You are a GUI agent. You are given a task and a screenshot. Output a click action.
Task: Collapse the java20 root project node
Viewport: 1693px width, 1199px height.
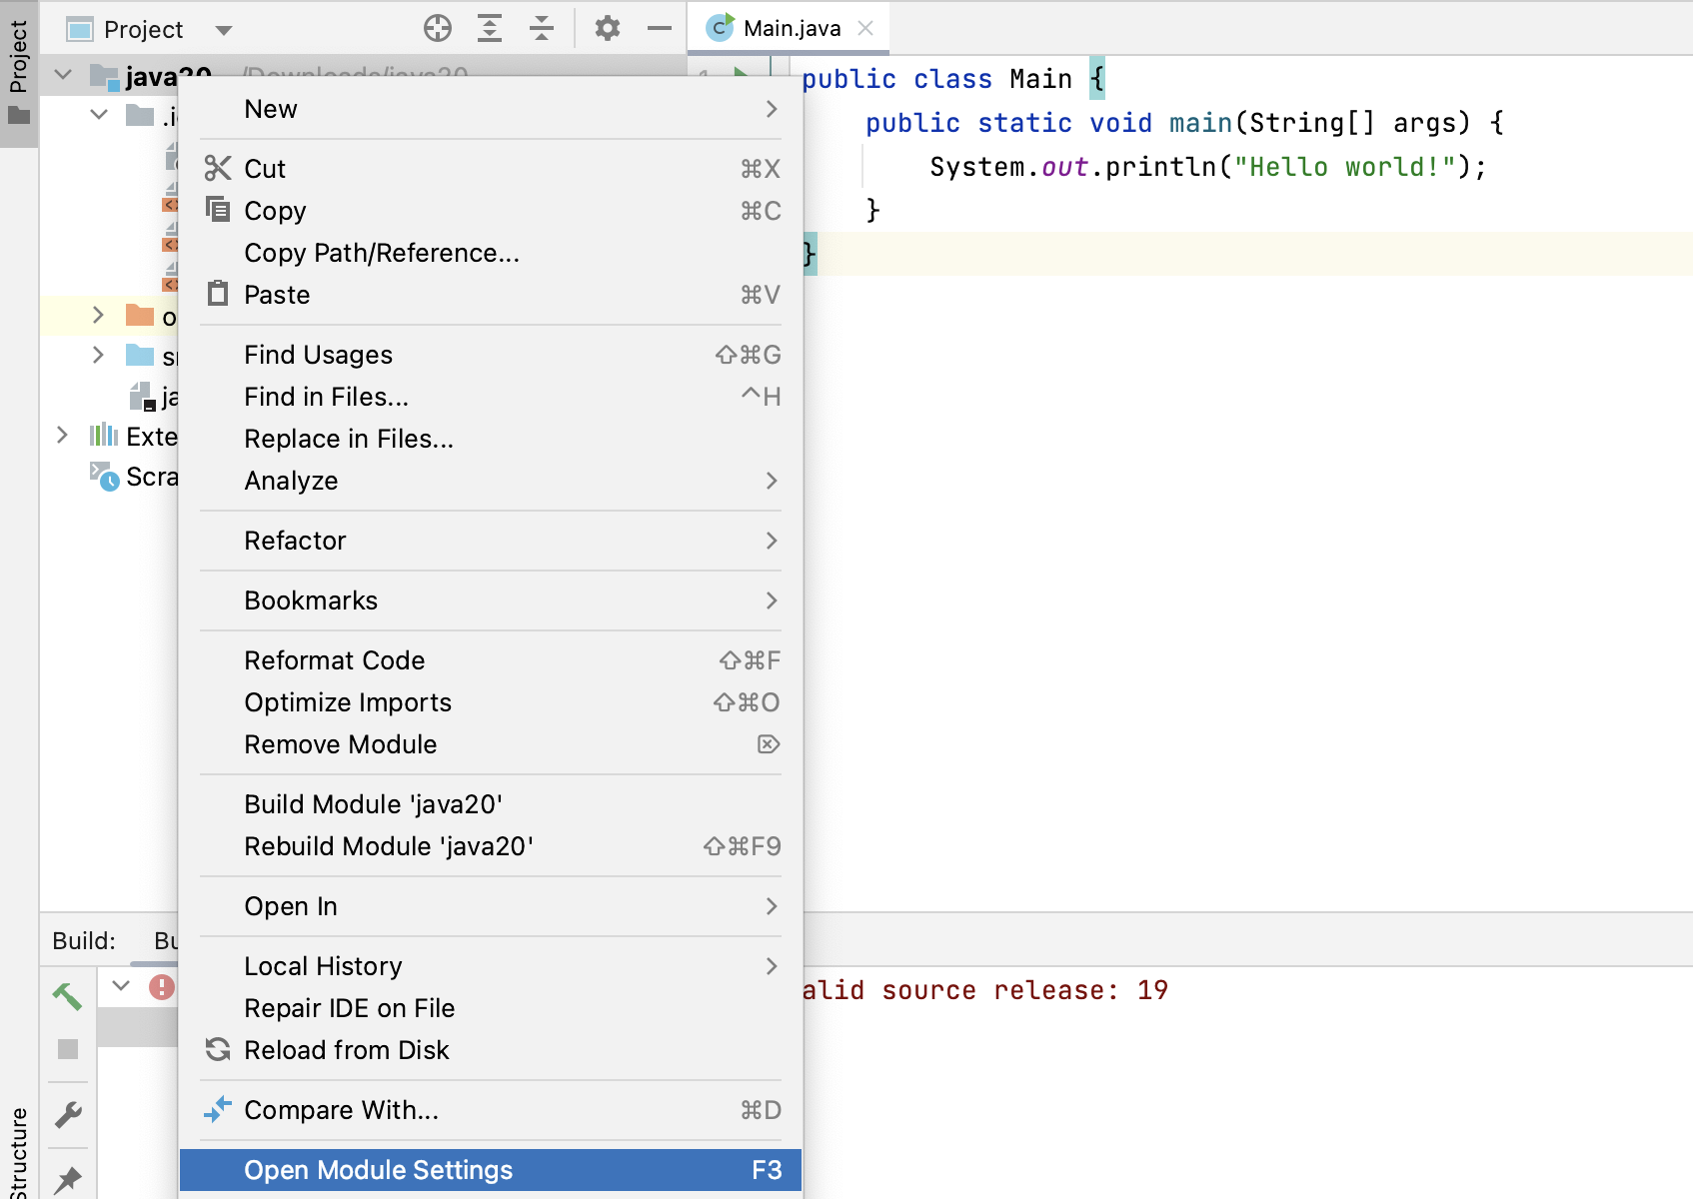[x=63, y=75]
